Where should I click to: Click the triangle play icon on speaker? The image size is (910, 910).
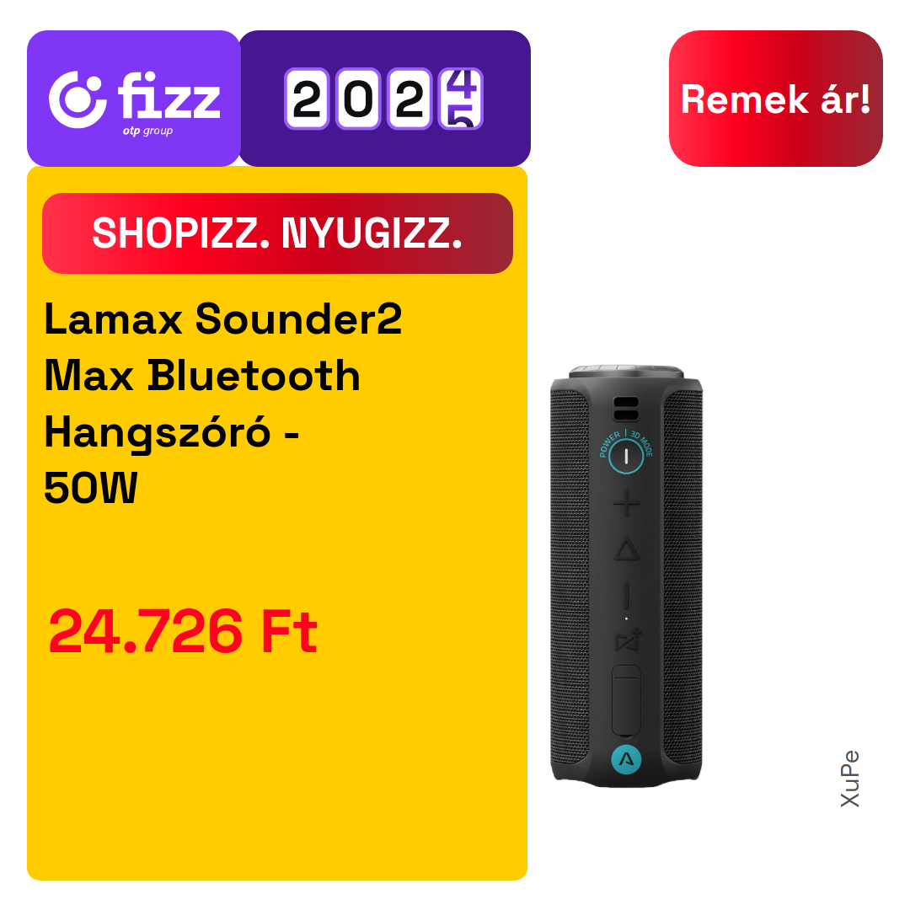(x=626, y=549)
